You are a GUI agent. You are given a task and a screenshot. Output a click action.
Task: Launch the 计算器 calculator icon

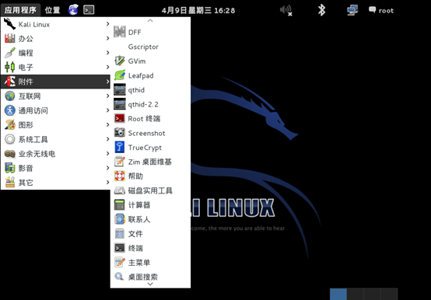pyautogui.click(x=120, y=204)
